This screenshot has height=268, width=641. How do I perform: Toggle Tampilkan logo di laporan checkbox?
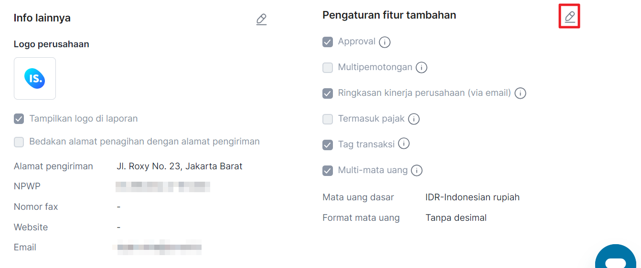tap(19, 119)
